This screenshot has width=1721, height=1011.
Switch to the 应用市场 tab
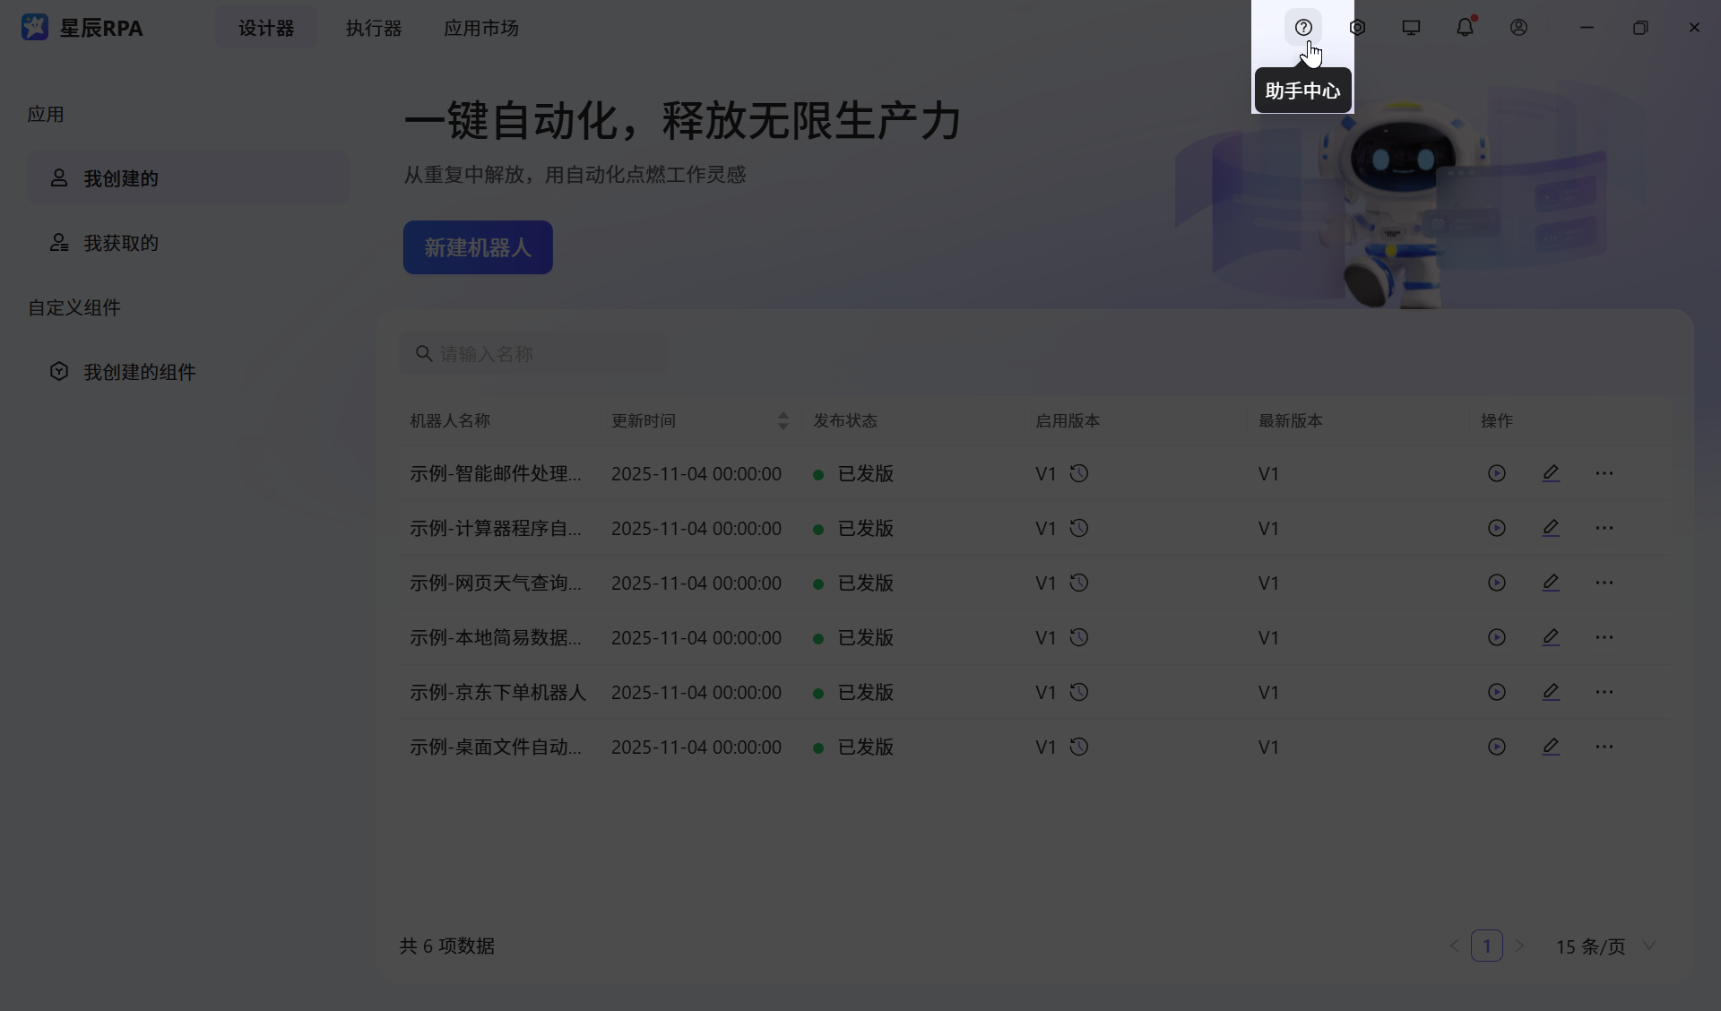pos(481,28)
